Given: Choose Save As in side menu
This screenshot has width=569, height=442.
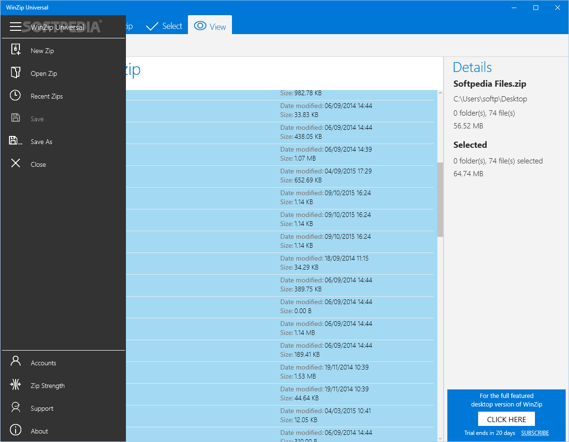Looking at the screenshot, I should (x=63, y=141).
